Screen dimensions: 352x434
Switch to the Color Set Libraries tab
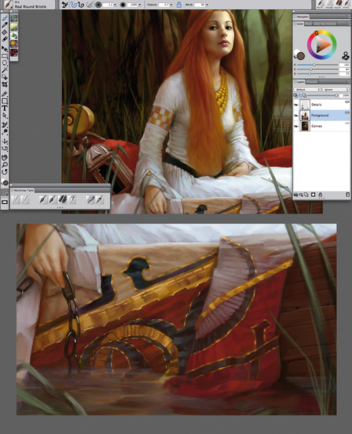(324, 24)
